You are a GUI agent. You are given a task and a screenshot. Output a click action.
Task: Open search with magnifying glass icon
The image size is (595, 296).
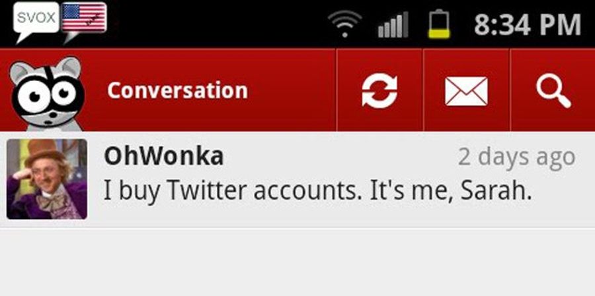(553, 91)
